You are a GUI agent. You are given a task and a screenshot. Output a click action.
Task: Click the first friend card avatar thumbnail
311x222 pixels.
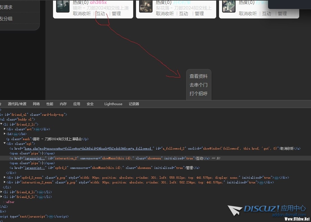click(x=63, y=6)
